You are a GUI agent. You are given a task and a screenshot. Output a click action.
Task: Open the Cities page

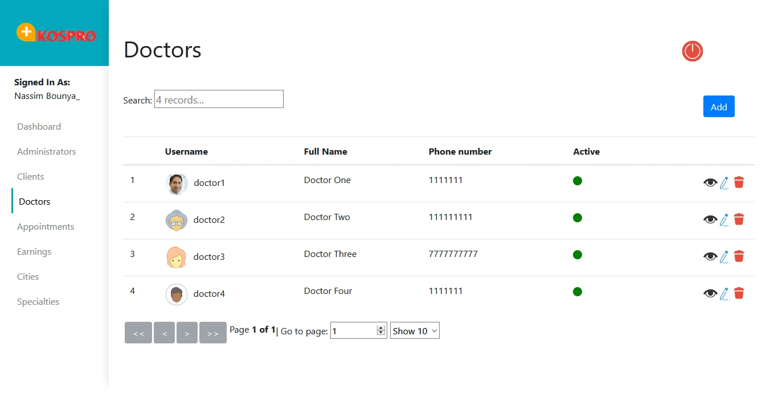coord(28,277)
